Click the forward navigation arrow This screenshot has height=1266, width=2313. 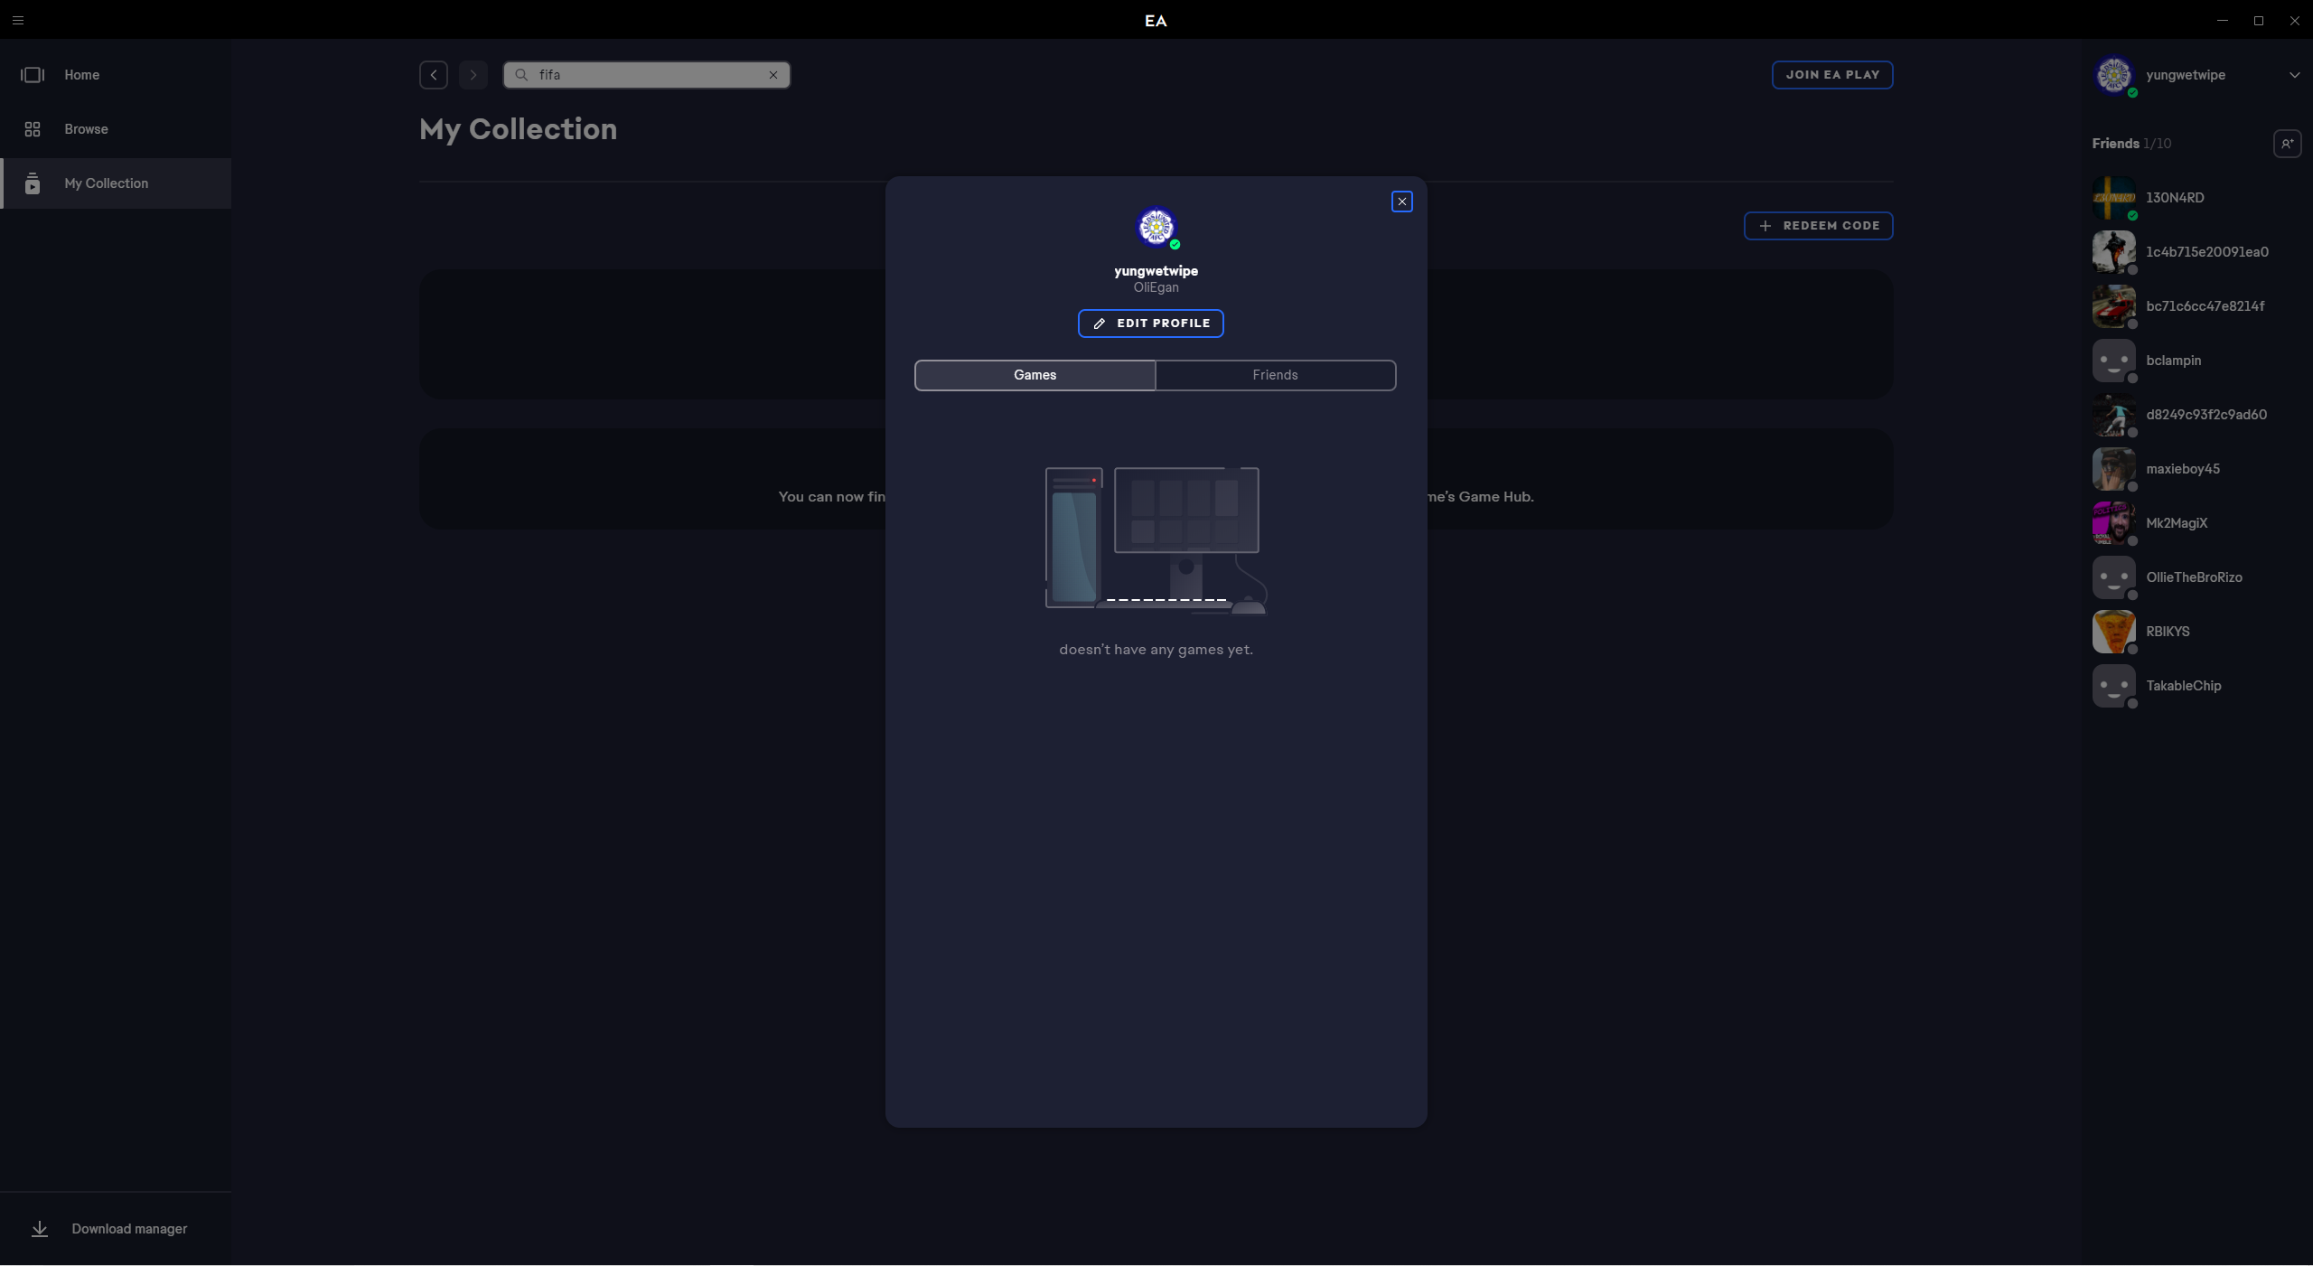click(473, 75)
